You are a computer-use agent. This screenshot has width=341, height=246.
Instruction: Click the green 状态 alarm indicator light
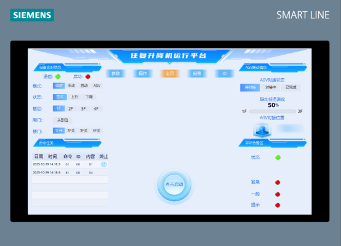click(278, 157)
